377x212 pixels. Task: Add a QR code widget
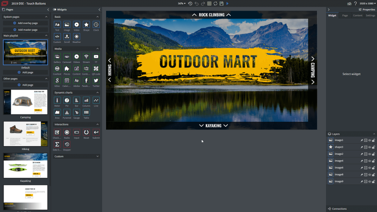tap(96, 69)
